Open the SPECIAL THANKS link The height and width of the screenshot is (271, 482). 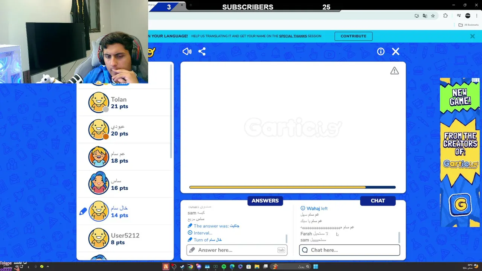[293, 36]
